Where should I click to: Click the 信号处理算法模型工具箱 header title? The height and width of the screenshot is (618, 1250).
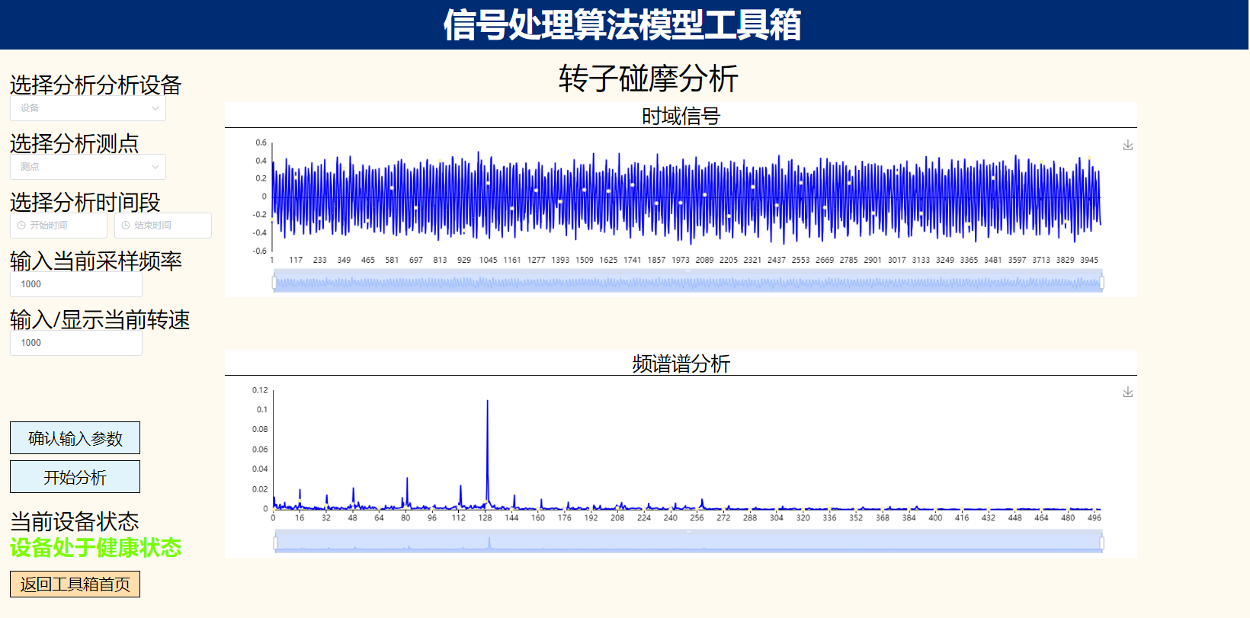coord(623,24)
